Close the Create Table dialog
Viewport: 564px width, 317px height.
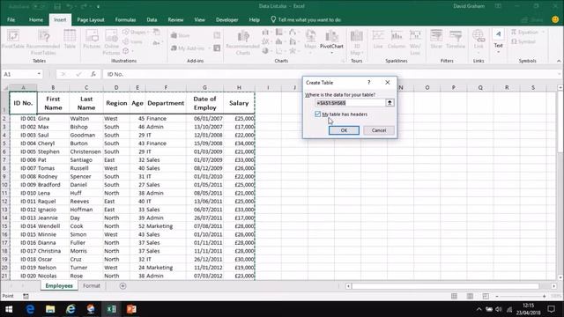click(388, 82)
